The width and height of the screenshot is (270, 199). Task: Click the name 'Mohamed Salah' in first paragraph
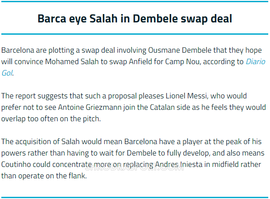(x=72, y=62)
